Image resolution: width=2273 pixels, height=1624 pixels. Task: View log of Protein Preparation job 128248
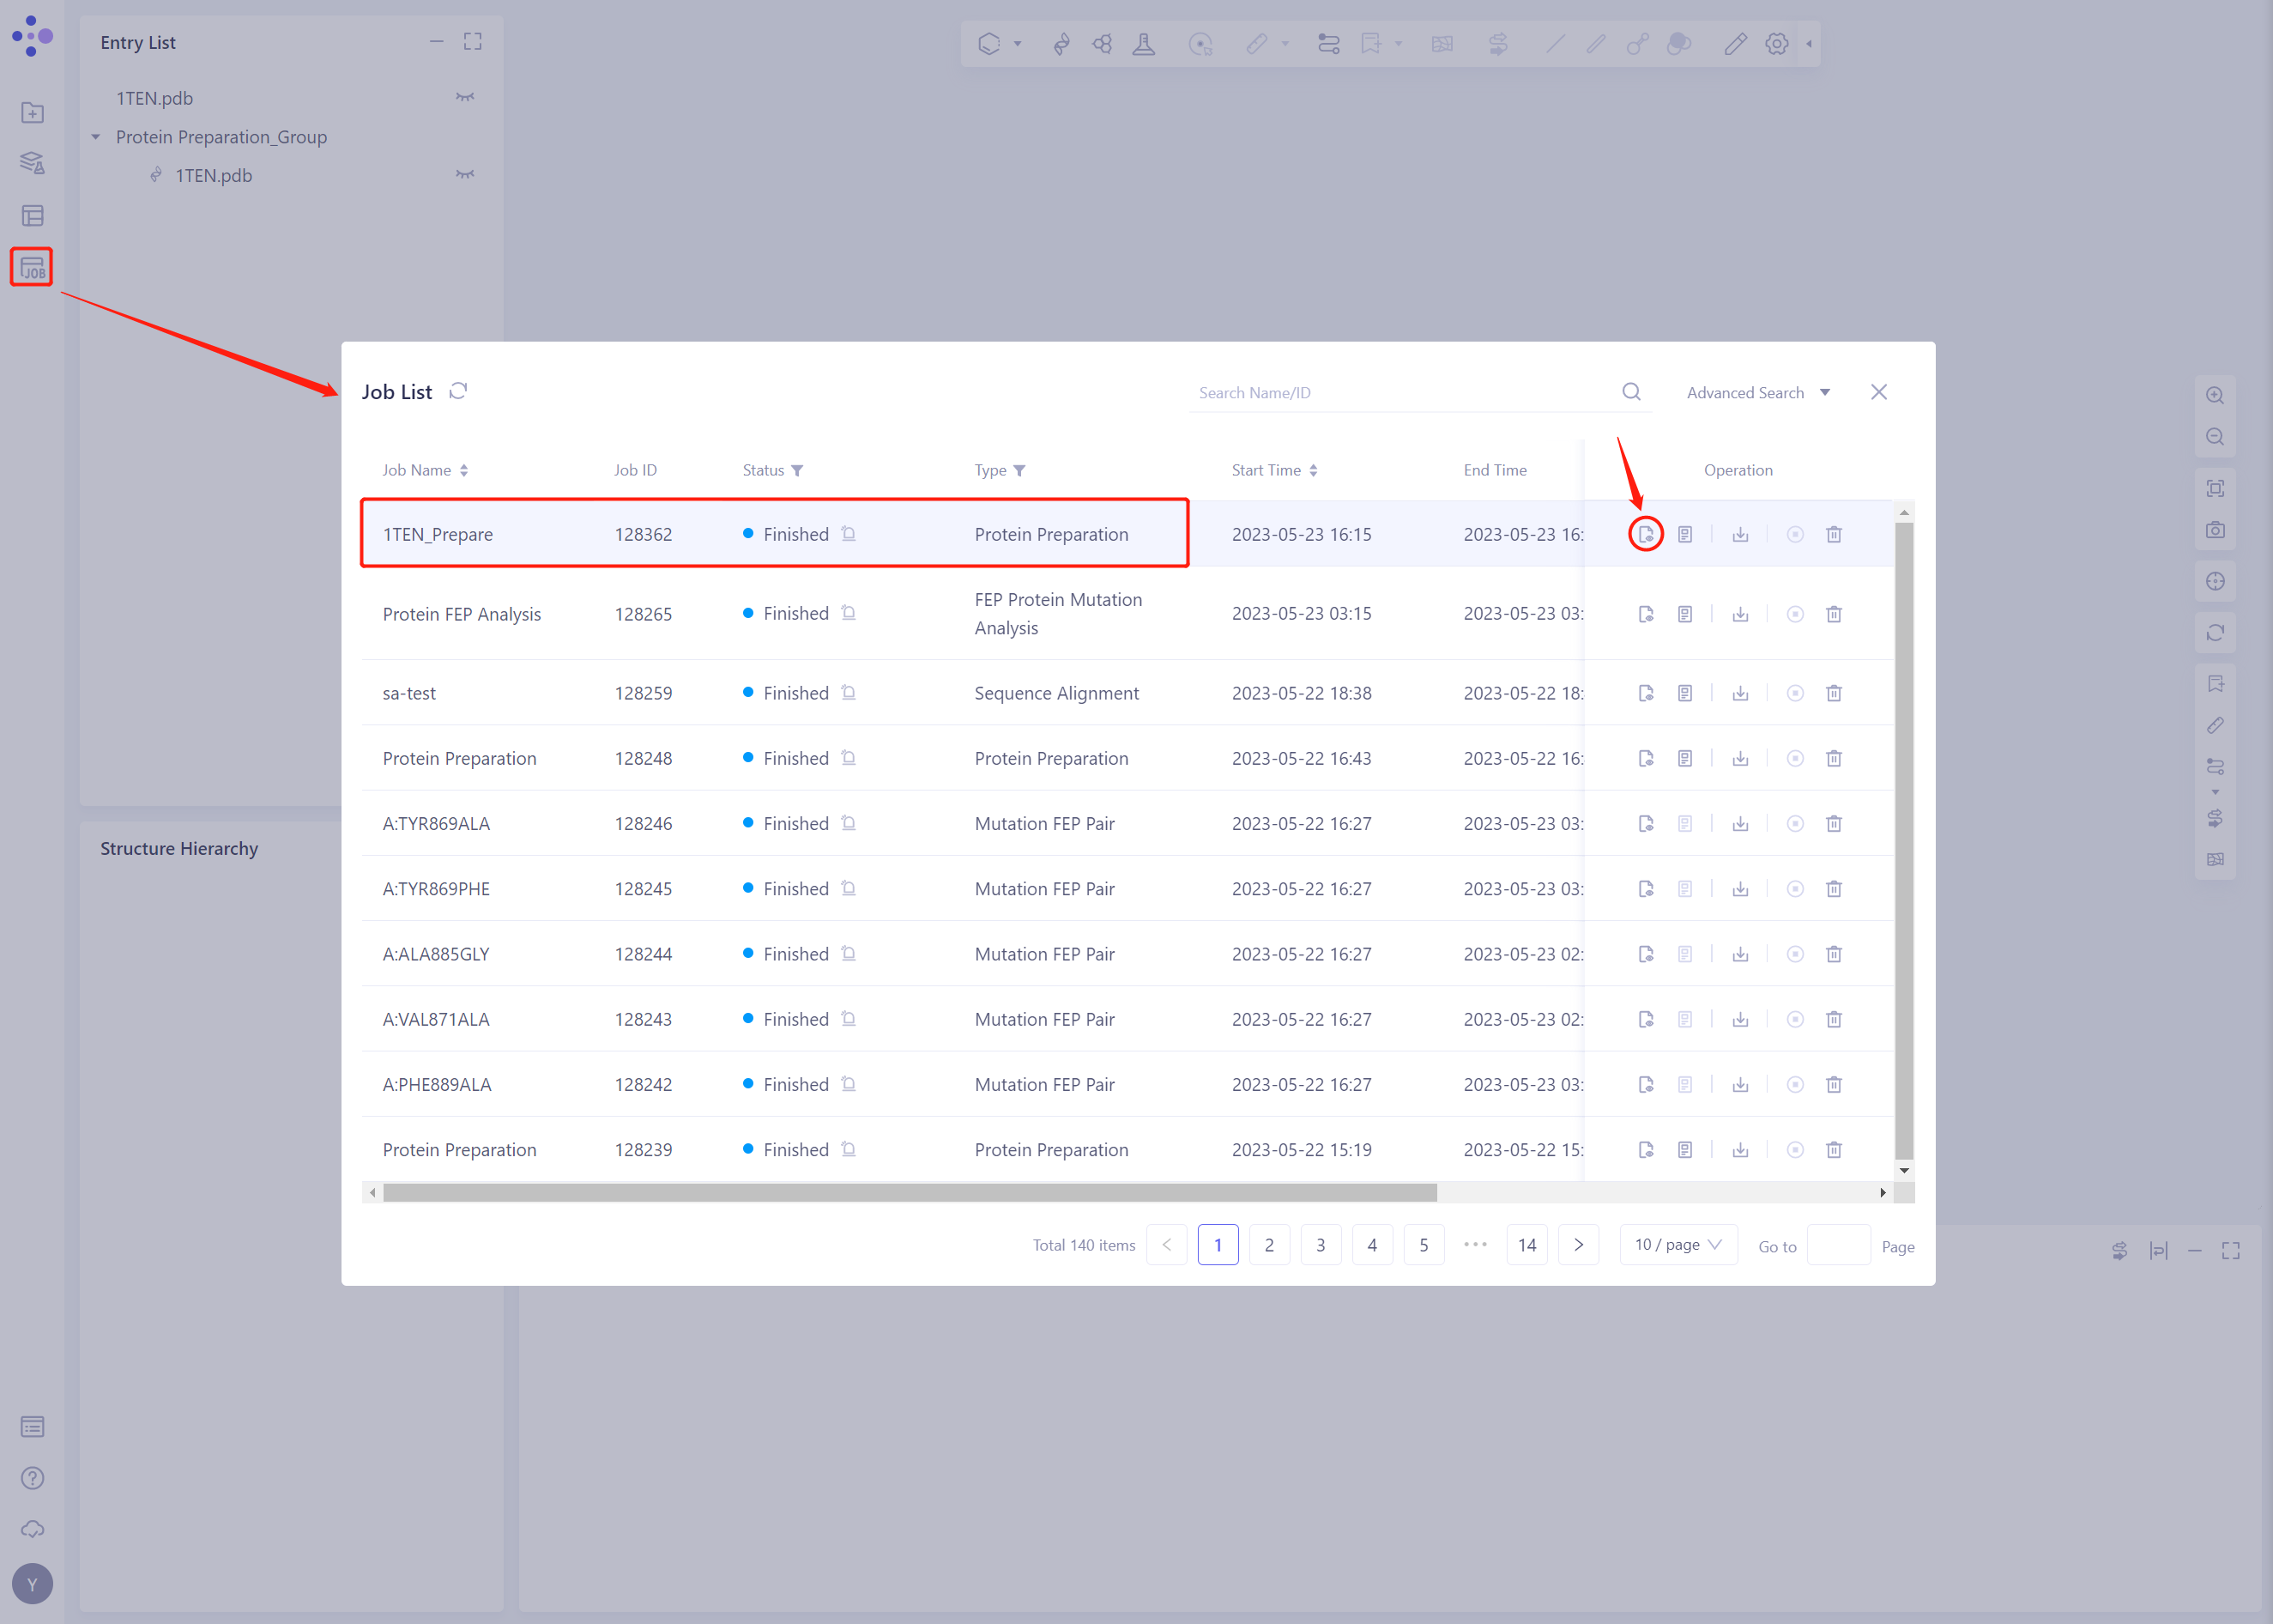tap(1684, 758)
